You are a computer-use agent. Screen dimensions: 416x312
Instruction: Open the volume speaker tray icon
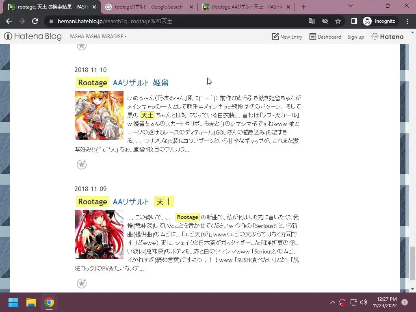[364, 302]
